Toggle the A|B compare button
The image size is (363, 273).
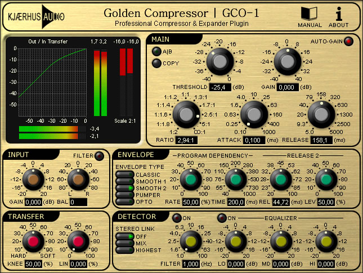(156, 51)
